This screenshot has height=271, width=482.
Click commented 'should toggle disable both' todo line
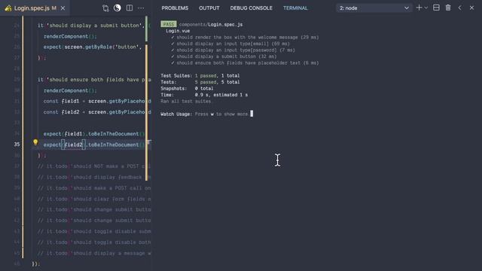tap(94, 242)
